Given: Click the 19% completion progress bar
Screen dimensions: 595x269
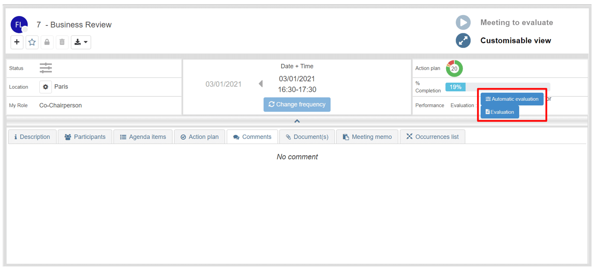Looking at the screenshot, I should [x=455, y=87].
